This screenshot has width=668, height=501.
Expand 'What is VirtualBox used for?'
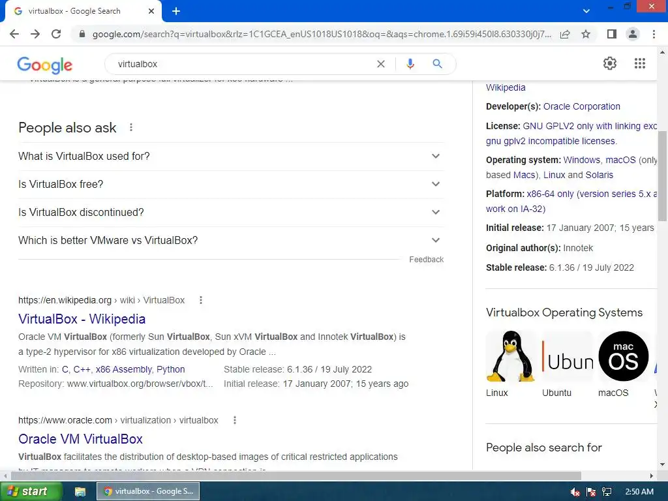(231, 157)
